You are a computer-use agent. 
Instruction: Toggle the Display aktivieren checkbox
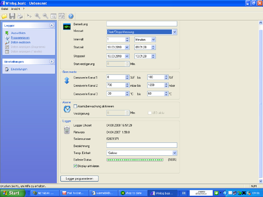click(75, 166)
